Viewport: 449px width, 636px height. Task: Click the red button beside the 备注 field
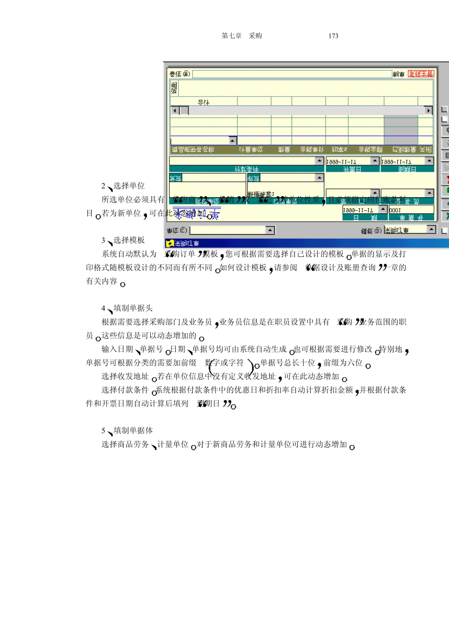click(421, 74)
